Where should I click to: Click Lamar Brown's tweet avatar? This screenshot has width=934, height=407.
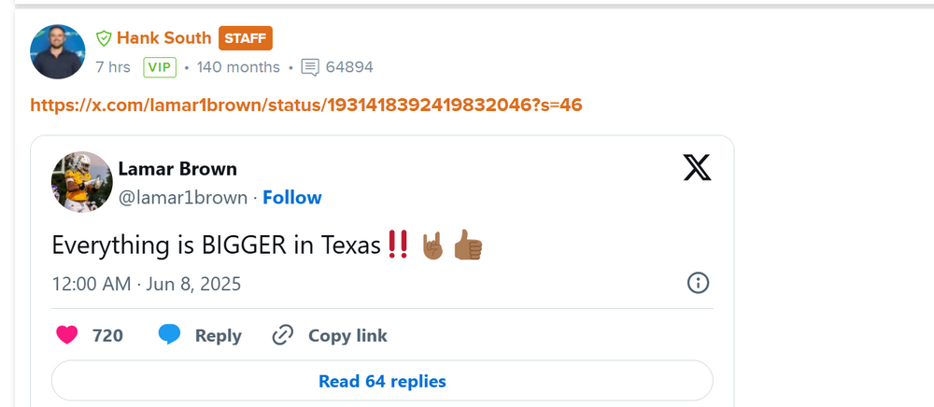(x=82, y=182)
